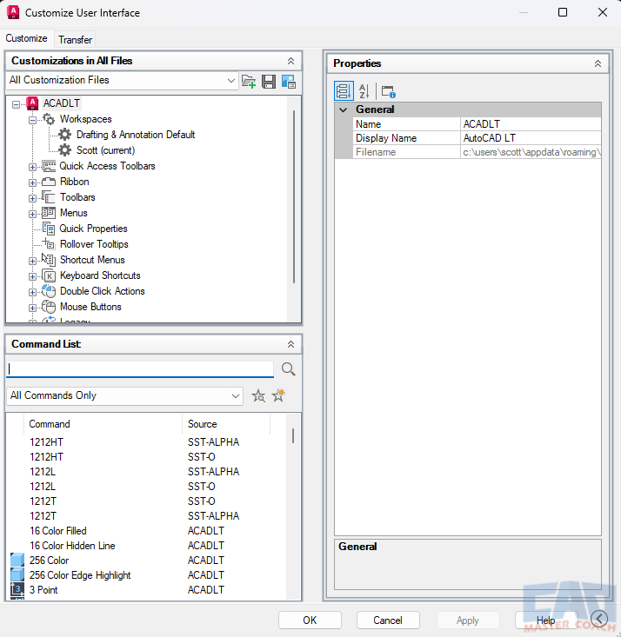
Task: Click the gear icon beside Scott (current)
Action: tap(64, 150)
